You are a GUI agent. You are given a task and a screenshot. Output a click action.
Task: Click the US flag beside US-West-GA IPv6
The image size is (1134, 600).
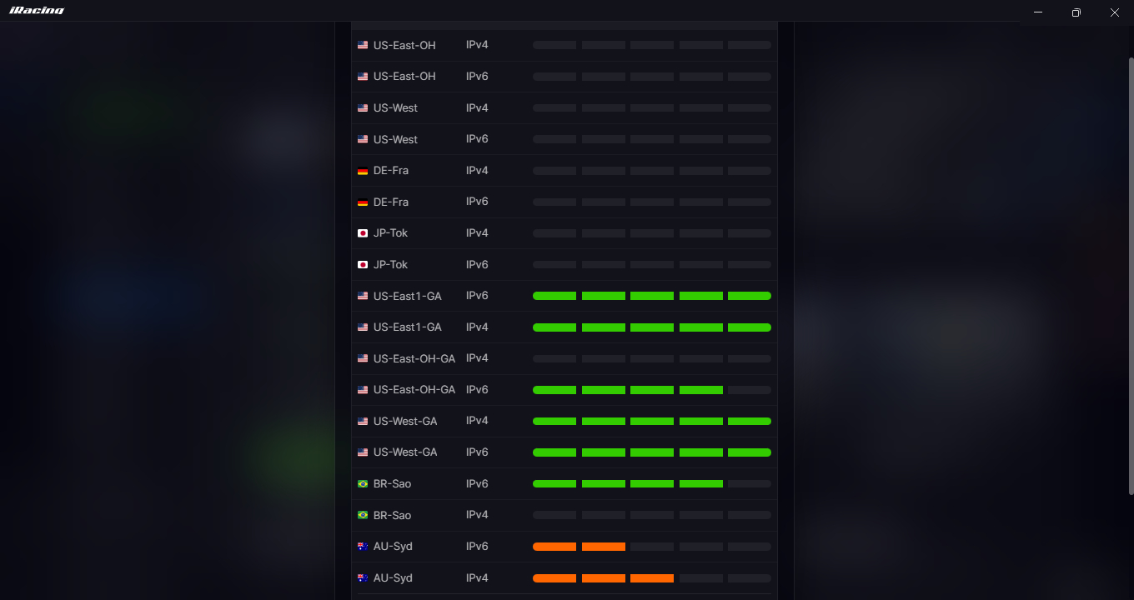pyautogui.click(x=363, y=452)
